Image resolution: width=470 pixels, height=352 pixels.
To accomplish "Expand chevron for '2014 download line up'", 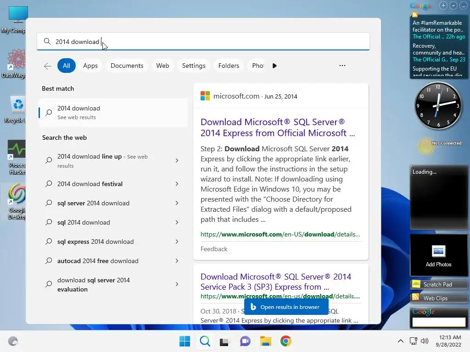I will 177,161.
